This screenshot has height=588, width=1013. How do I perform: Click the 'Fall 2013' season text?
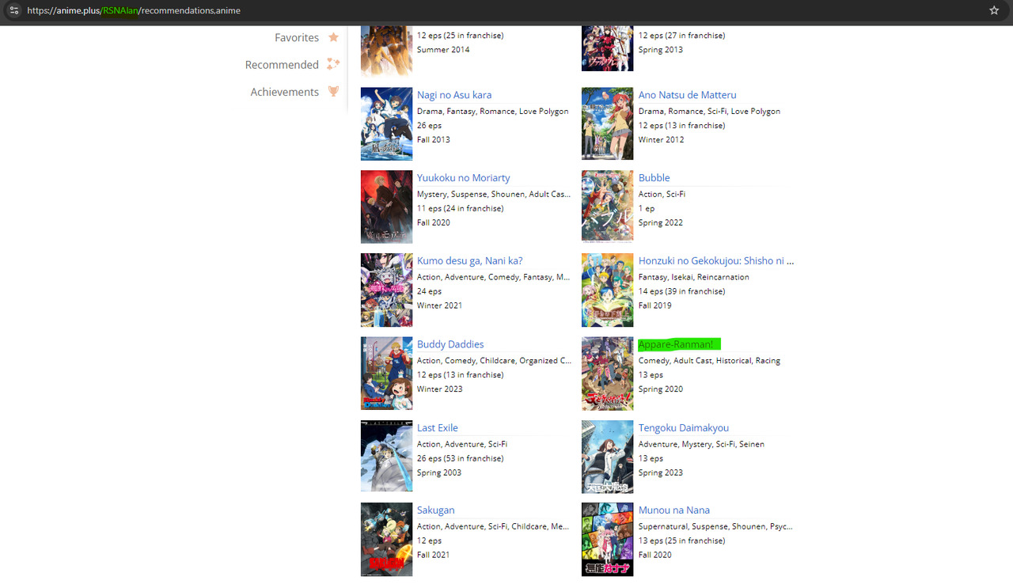(434, 140)
